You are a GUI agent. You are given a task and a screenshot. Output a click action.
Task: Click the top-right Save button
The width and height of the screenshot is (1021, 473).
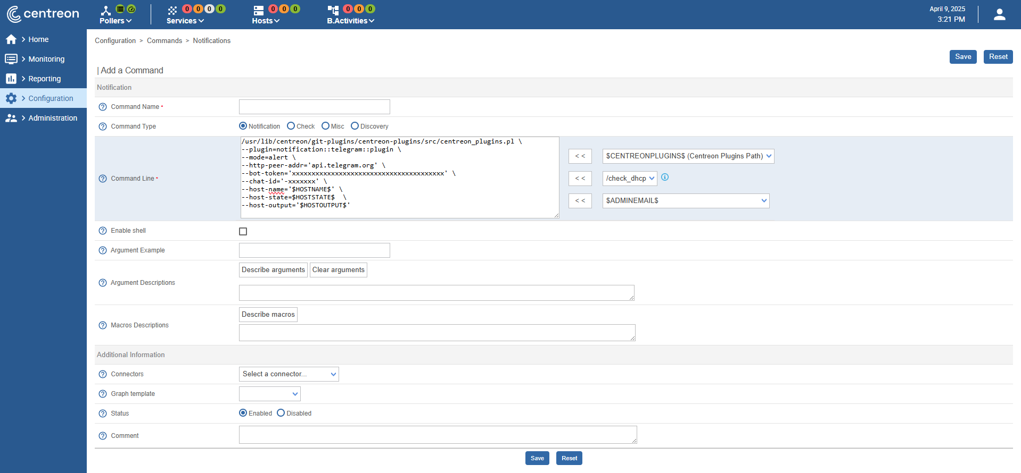962,57
